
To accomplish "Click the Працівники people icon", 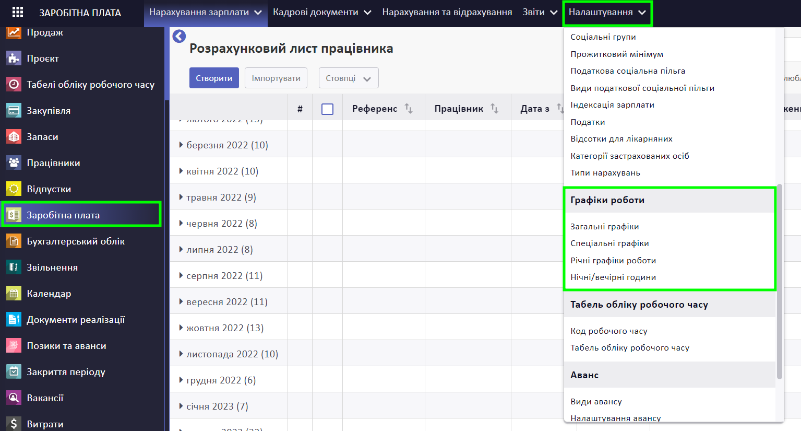I will coord(14,162).
